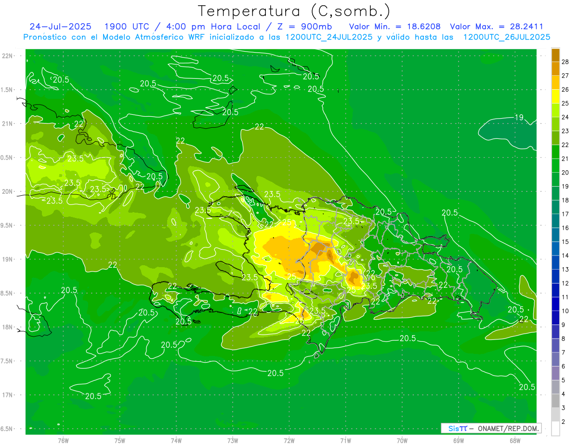The width and height of the screenshot is (578, 447).
Task: Click the longitude axis label '75W'
Action: pyautogui.click(x=120, y=440)
